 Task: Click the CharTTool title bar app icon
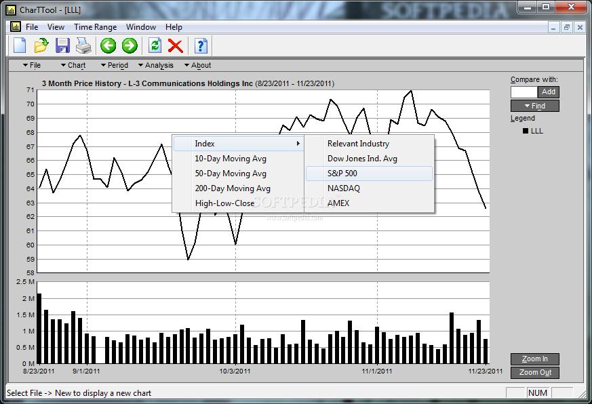(11, 9)
